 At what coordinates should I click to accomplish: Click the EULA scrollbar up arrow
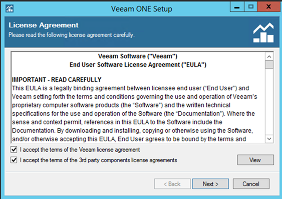(269, 57)
